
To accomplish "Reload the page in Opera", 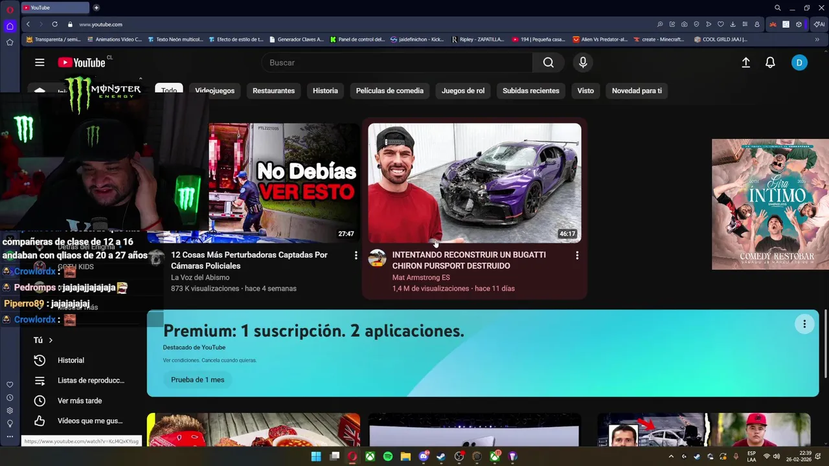I will [54, 24].
